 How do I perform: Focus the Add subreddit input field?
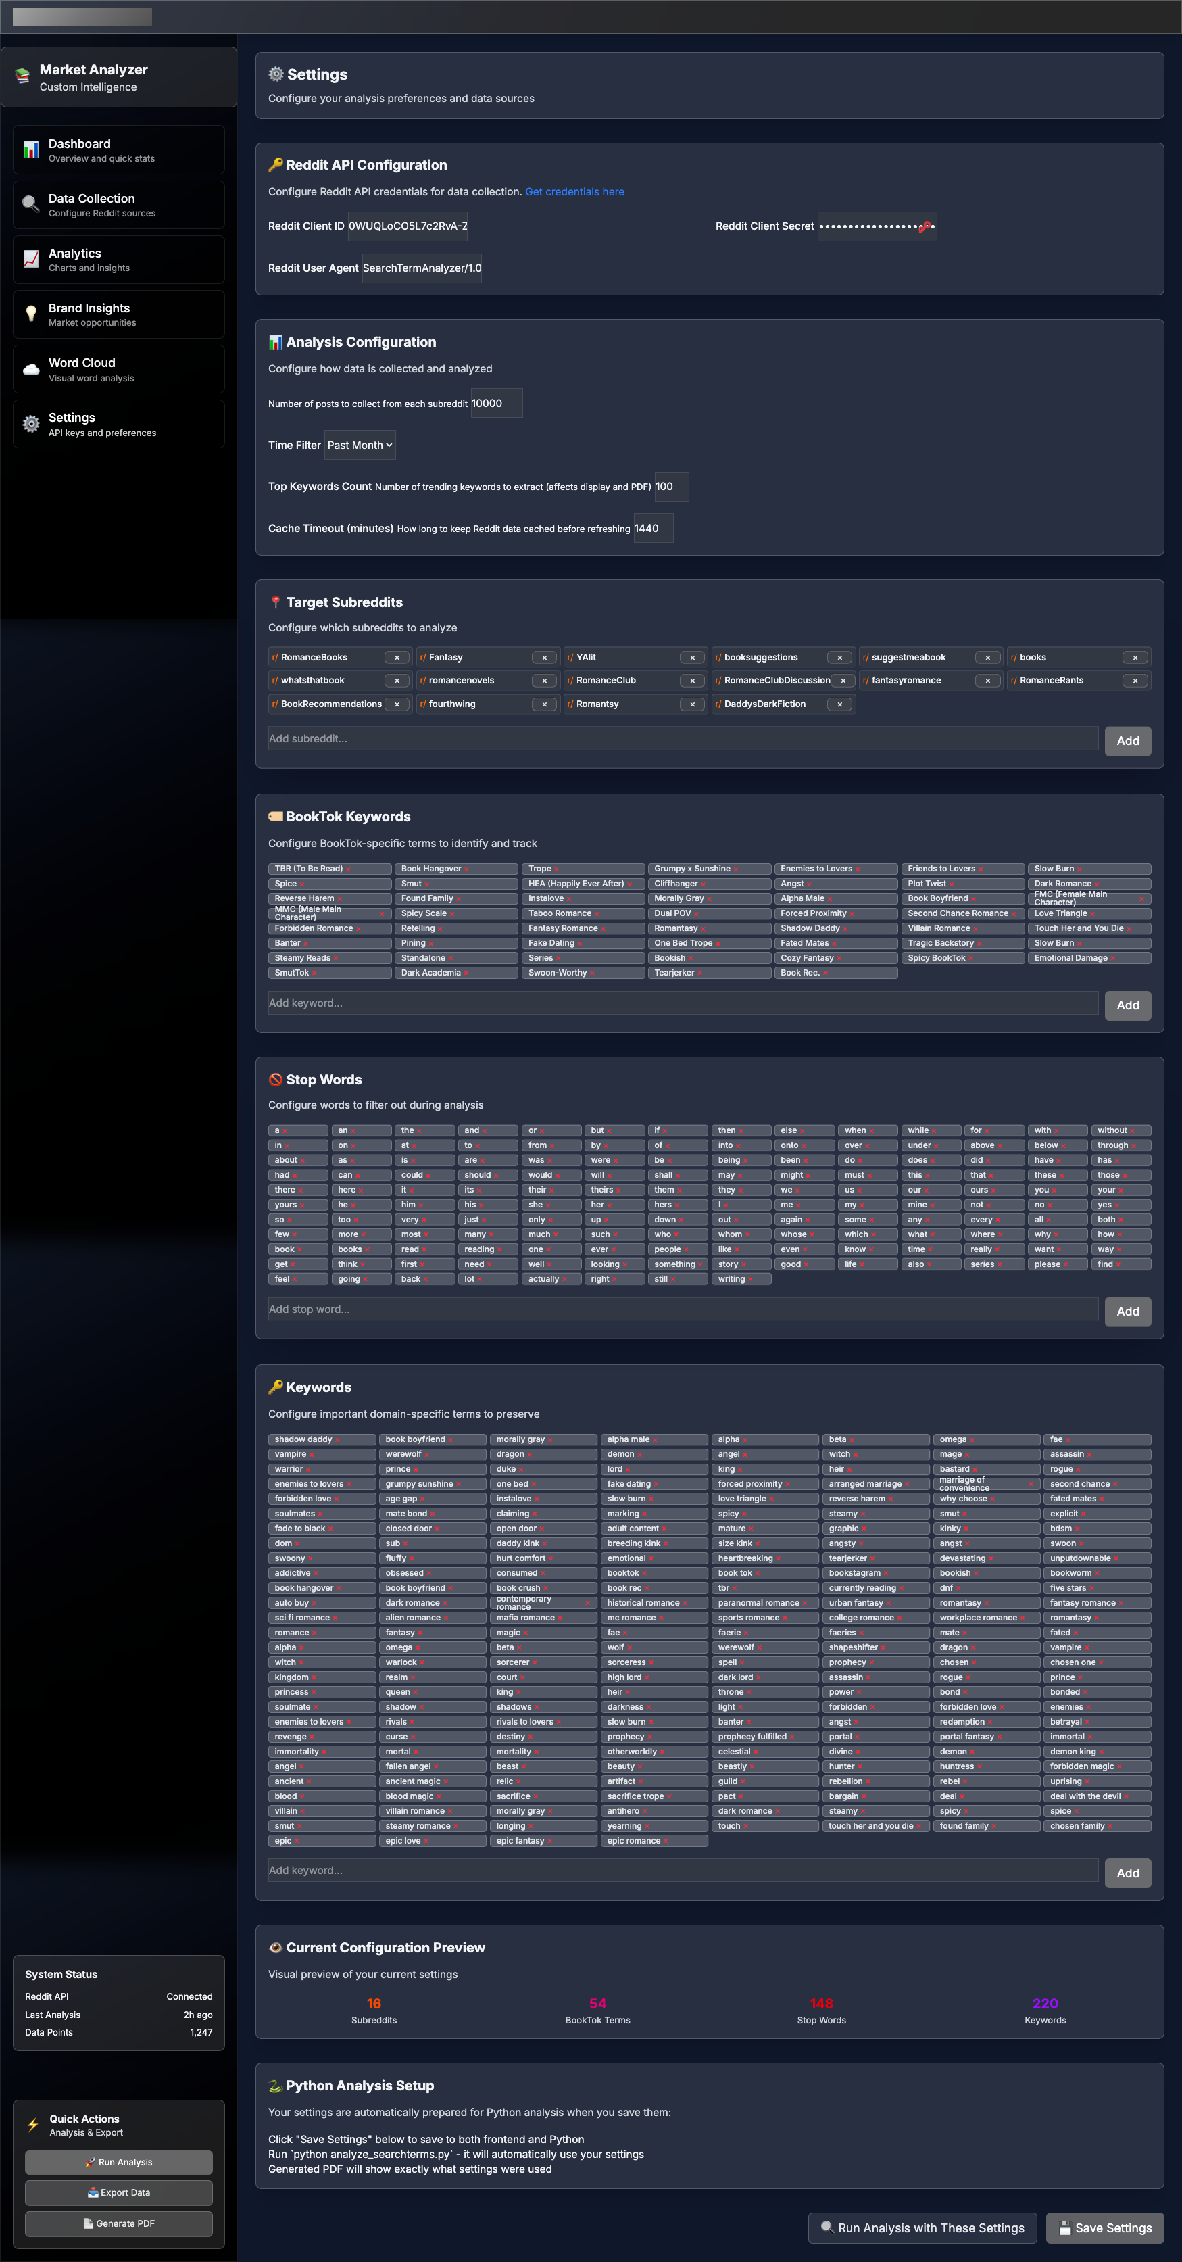pyautogui.click(x=683, y=740)
